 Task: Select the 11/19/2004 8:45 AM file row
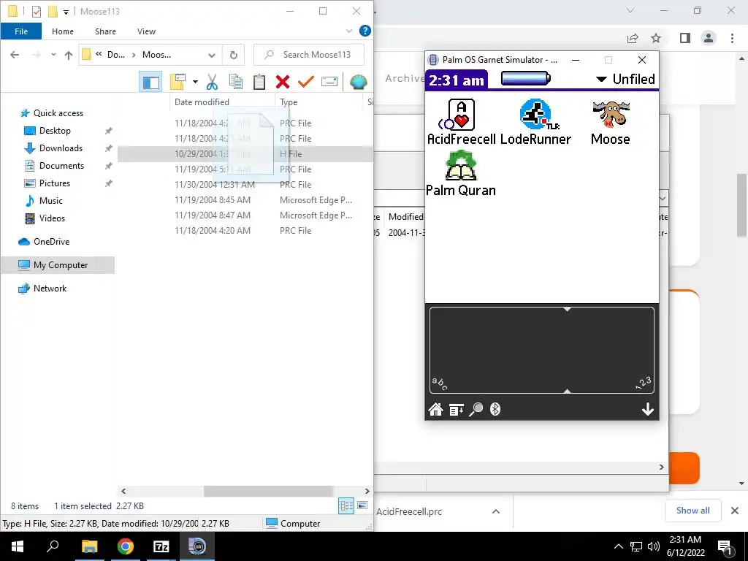[x=245, y=200]
